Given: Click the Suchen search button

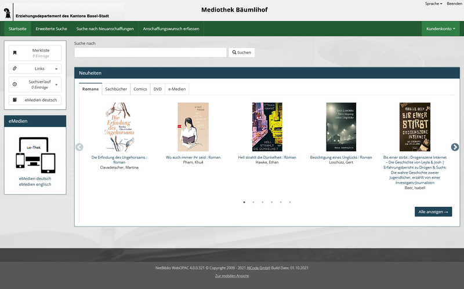Looking at the screenshot, I should click(241, 53).
